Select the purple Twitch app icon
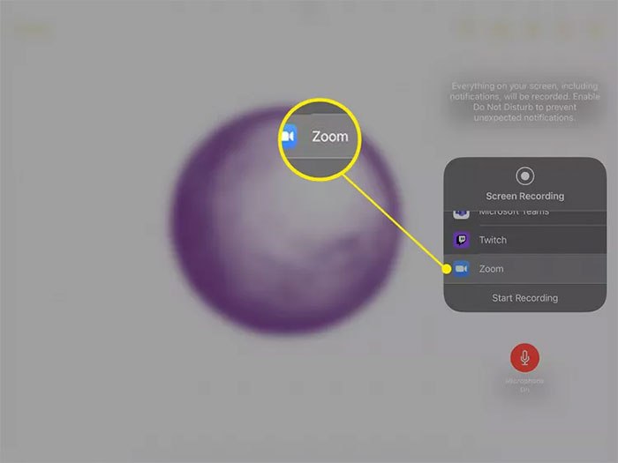This screenshot has width=618, height=463. 461,240
